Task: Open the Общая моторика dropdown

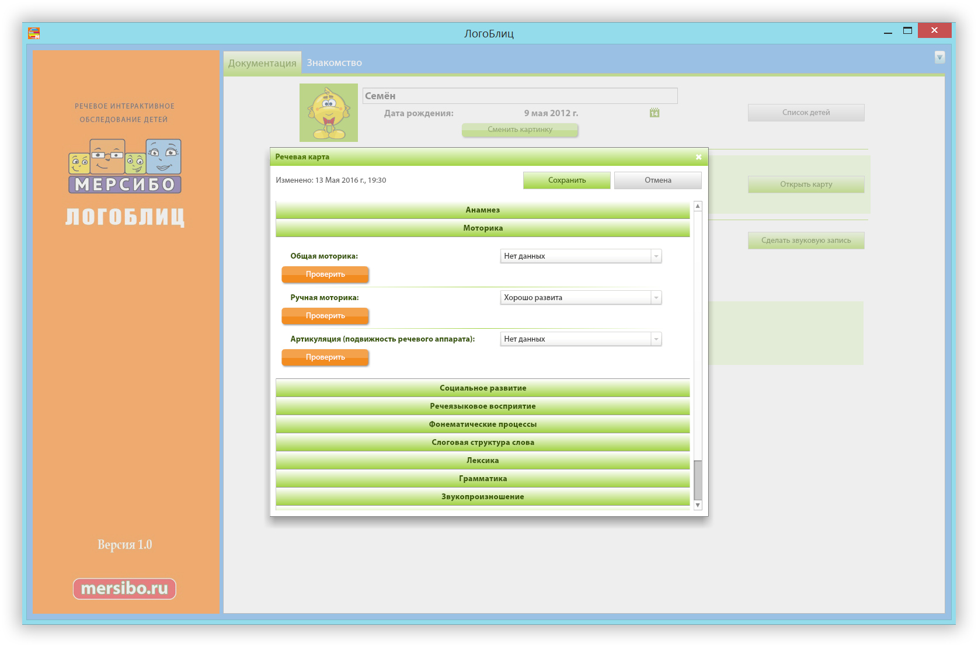Action: pos(581,256)
